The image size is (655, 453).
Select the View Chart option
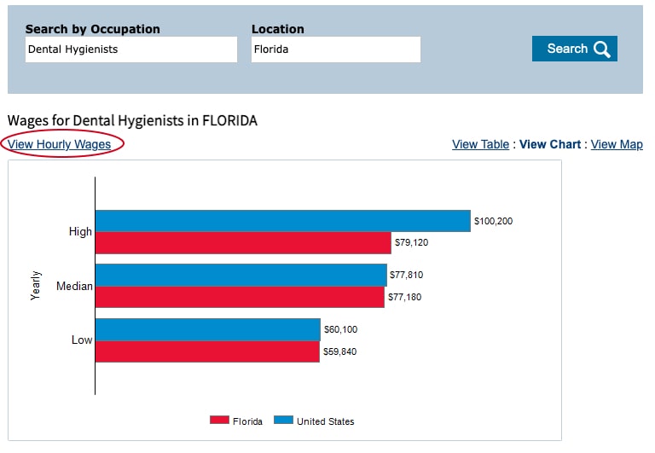[550, 144]
